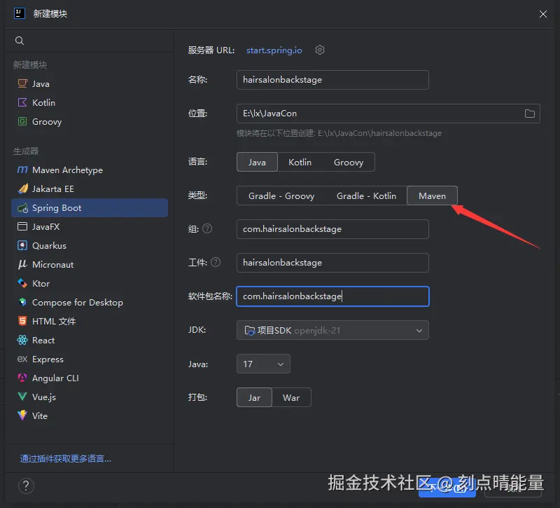This screenshot has height=508, width=560.
Task: Select the Kotlin module icon
Action: point(22,102)
